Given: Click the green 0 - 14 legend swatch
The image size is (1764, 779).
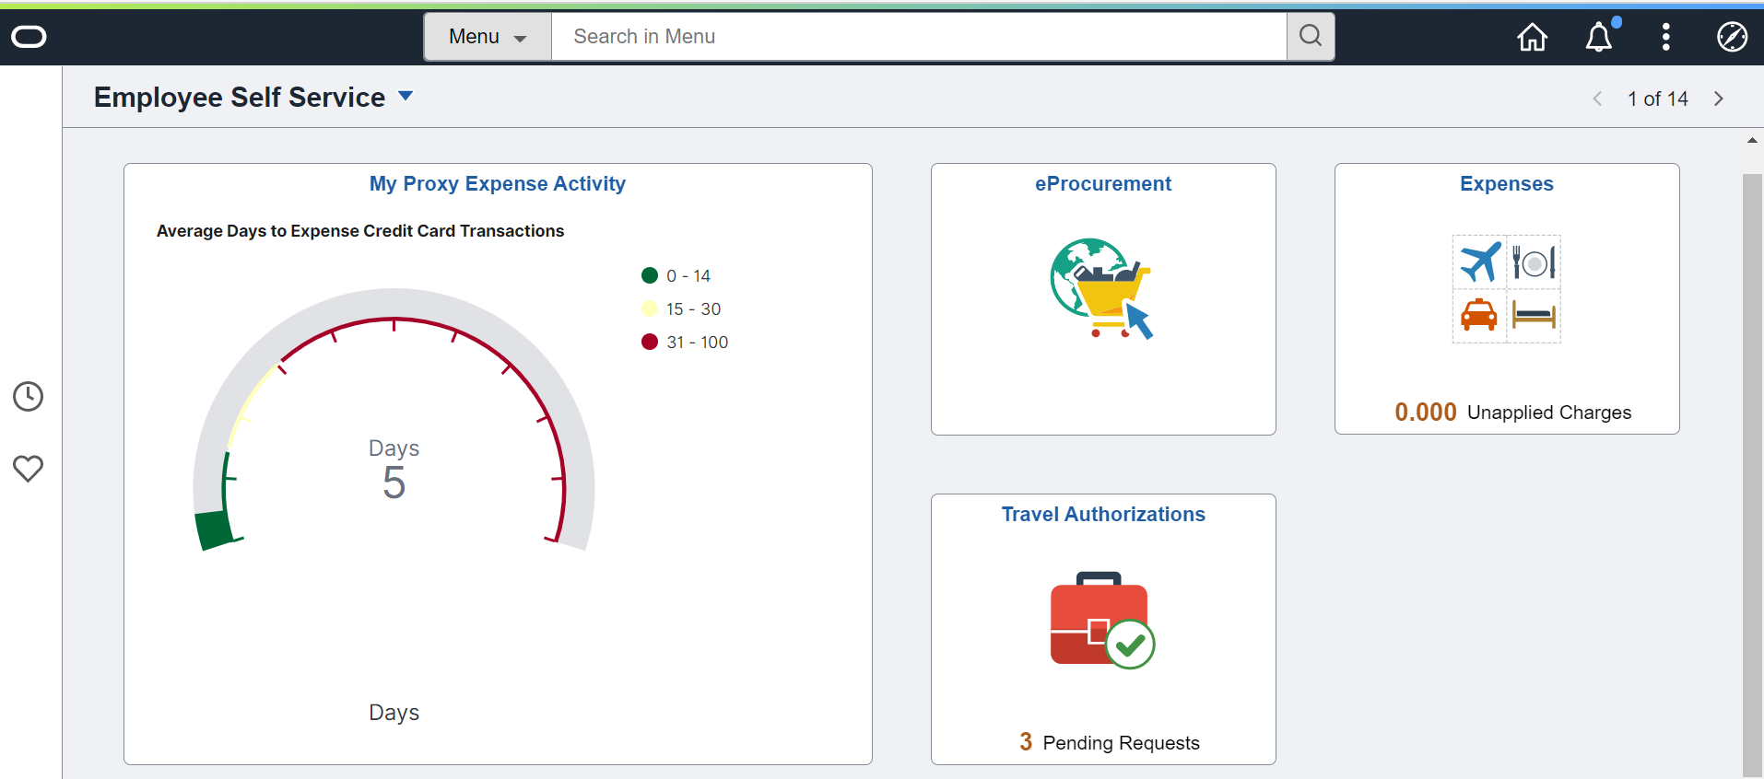Looking at the screenshot, I should click(x=650, y=275).
